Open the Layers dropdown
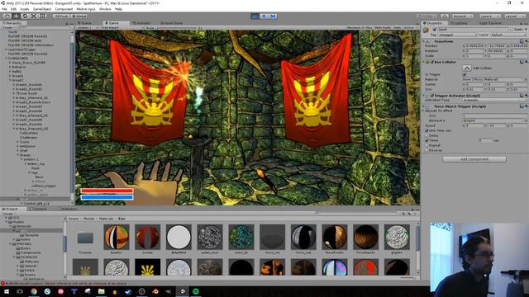Image resolution: width=529 pixels, height=297 pixels. (x=489, y=16)
